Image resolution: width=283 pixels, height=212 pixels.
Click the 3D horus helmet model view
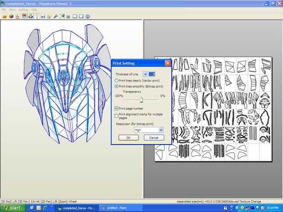coord(67,85)
